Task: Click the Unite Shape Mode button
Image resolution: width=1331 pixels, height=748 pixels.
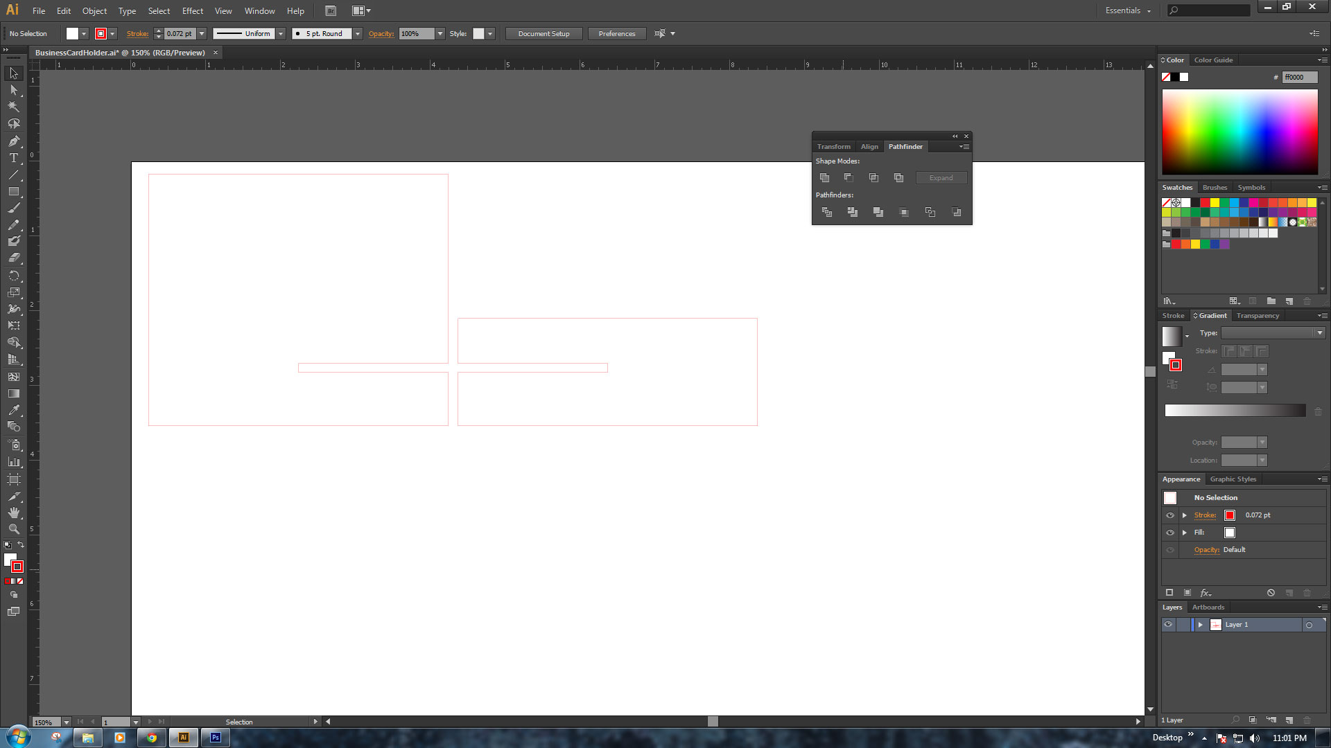Action: click(823, 177)
